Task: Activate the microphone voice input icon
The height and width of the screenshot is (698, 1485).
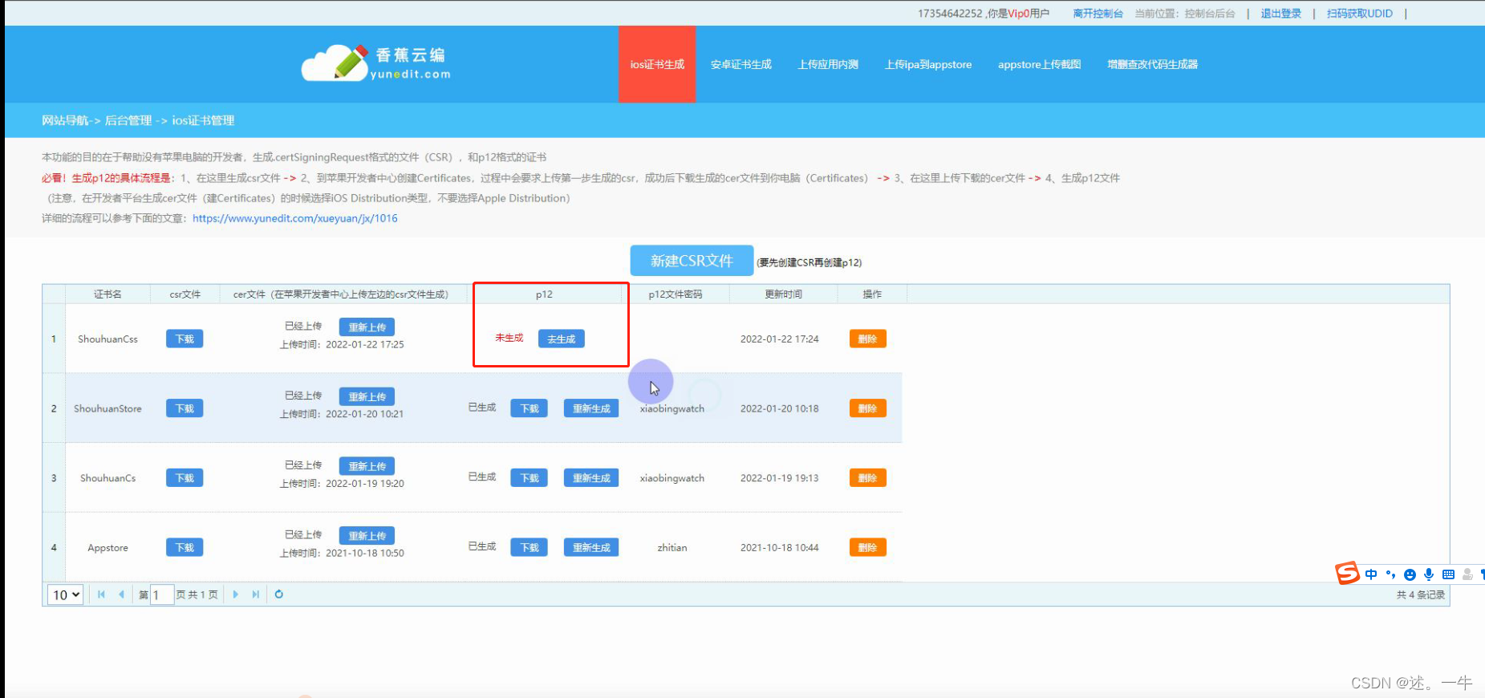Action: [x=1429, y=574]
